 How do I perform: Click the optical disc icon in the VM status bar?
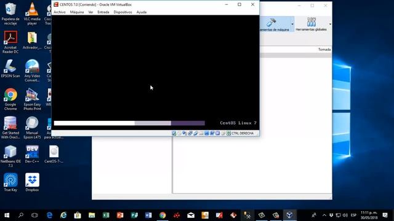coord(179,133)
